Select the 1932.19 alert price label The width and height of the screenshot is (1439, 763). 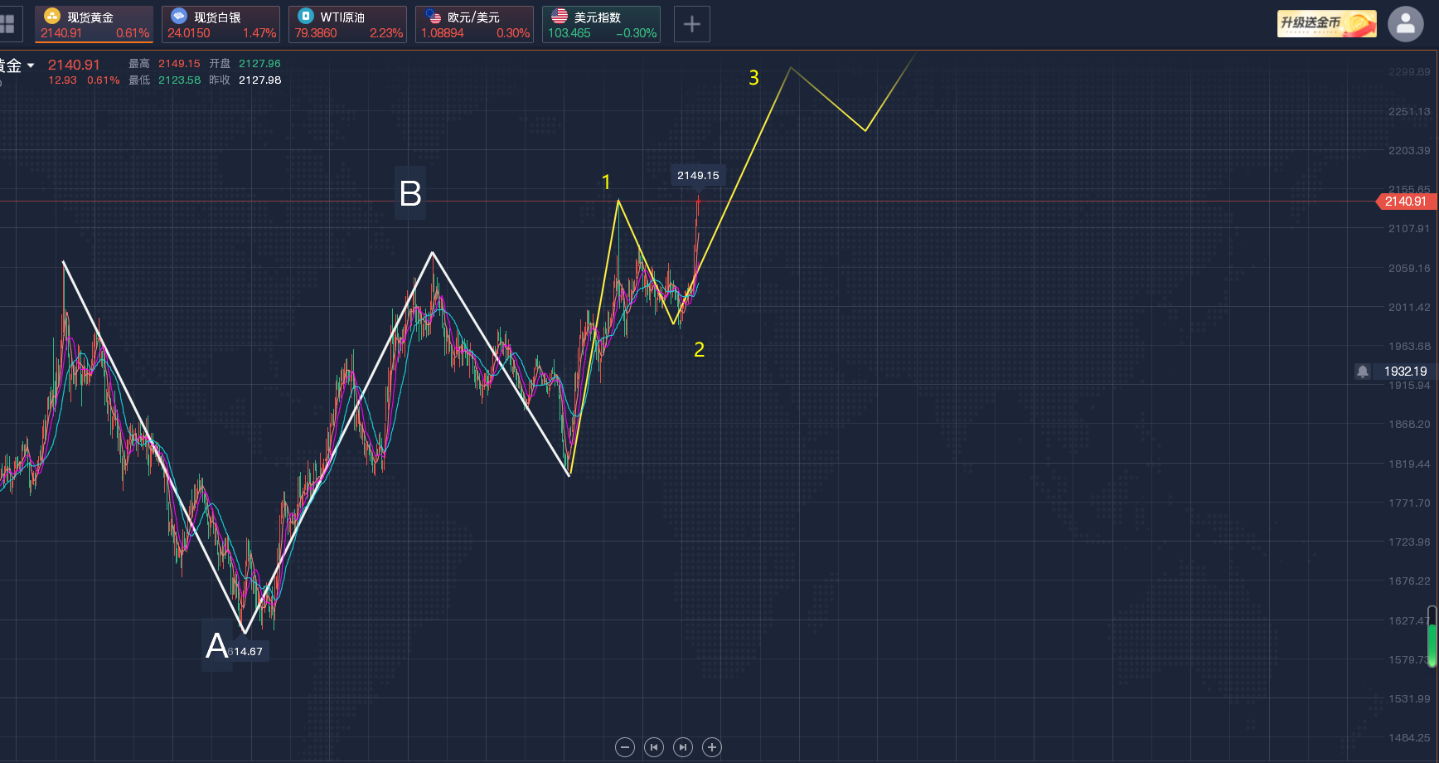click(1406, 372)
